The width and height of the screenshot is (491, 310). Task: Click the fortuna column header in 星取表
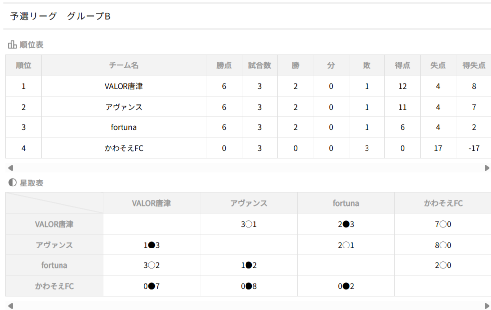[346, 203]
